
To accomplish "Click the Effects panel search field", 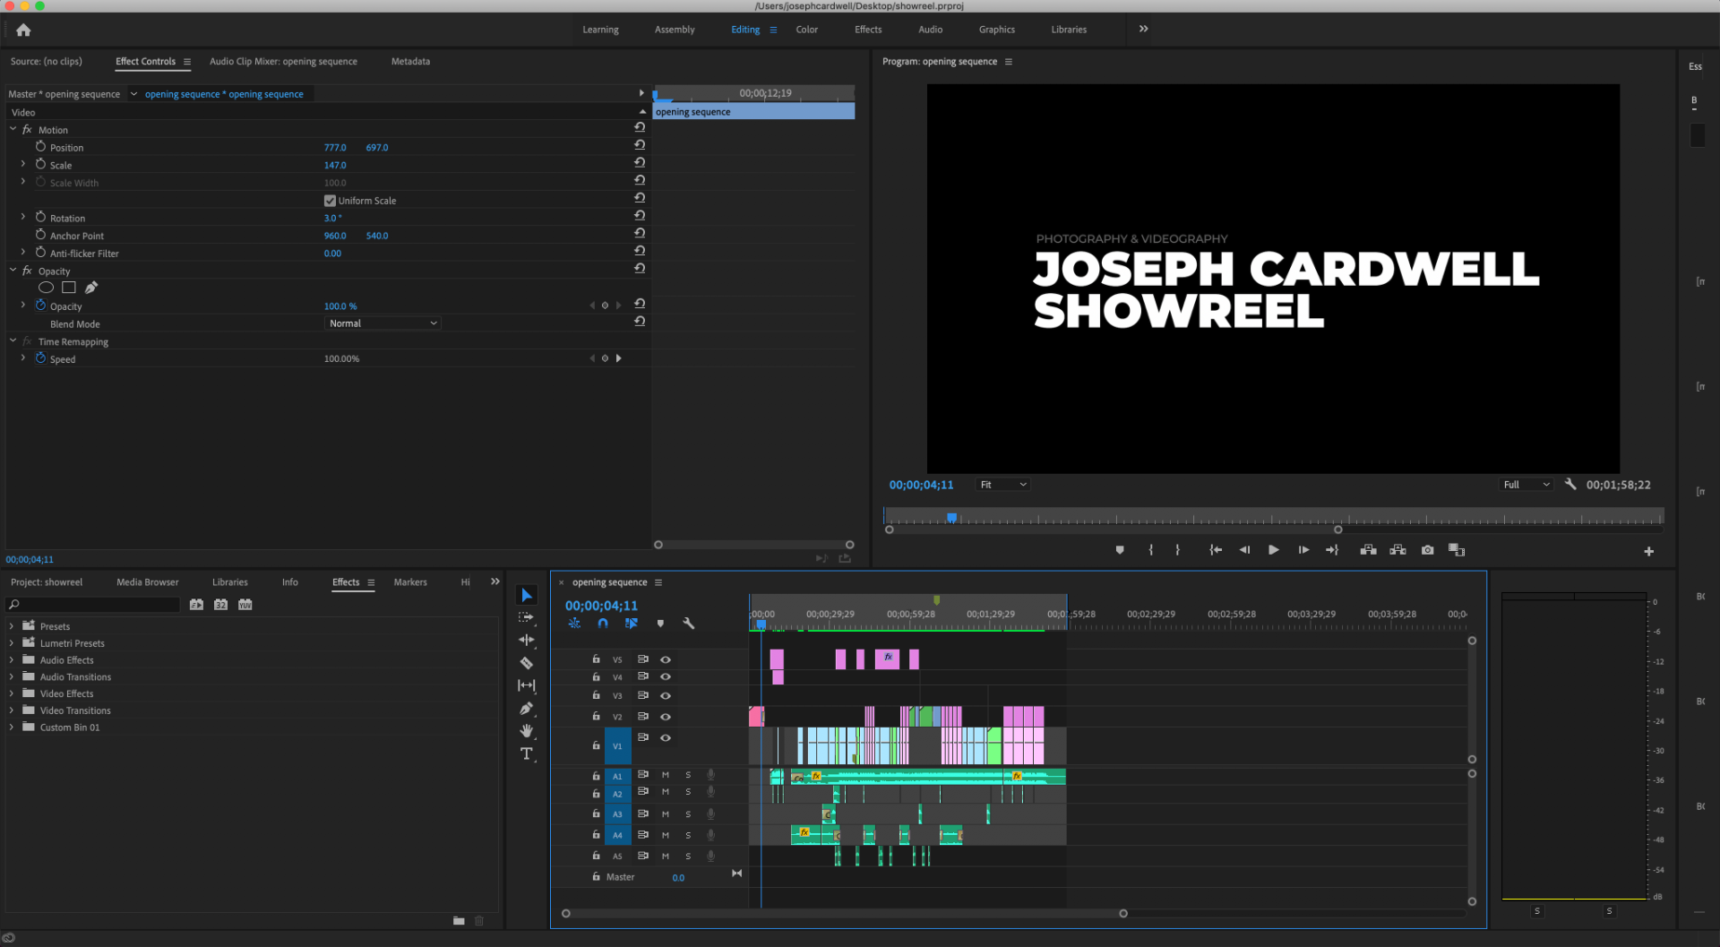I will pyautogui.click(x=94, y=605).
